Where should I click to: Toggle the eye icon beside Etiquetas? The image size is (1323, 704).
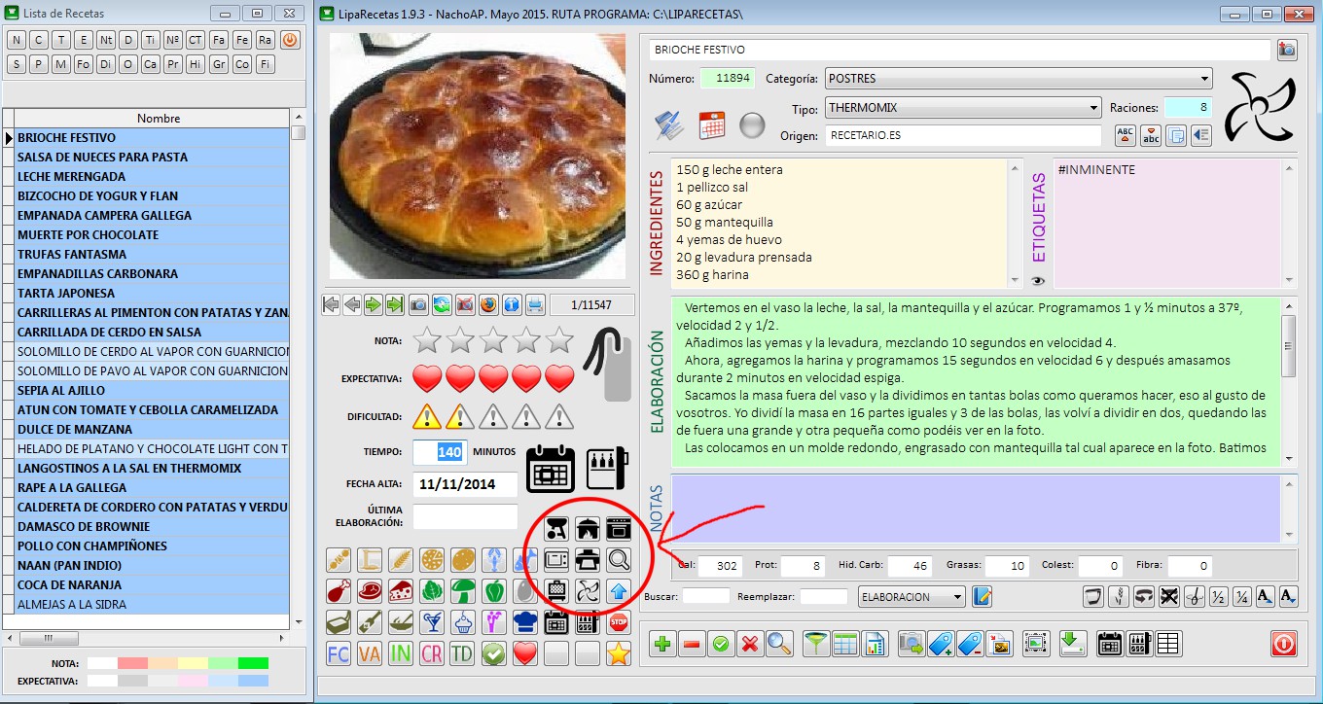point(1038,281)
